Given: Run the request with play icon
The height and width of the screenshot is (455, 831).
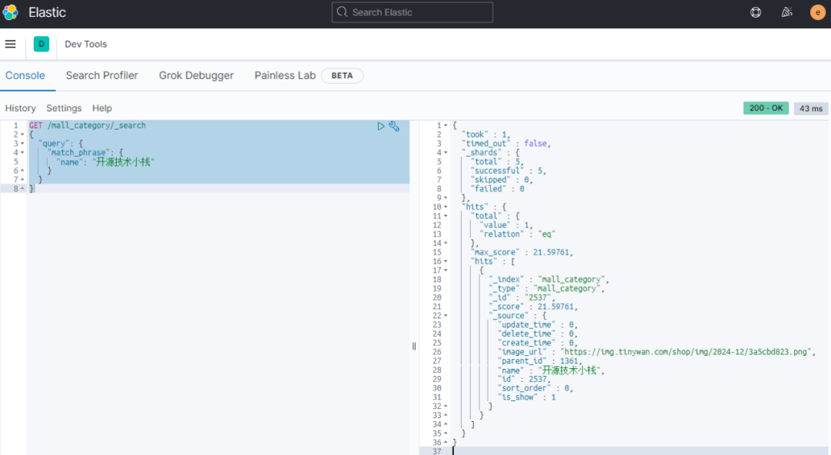Looking at the screenshot, I should pyautogui.click(x=381, y=126).
